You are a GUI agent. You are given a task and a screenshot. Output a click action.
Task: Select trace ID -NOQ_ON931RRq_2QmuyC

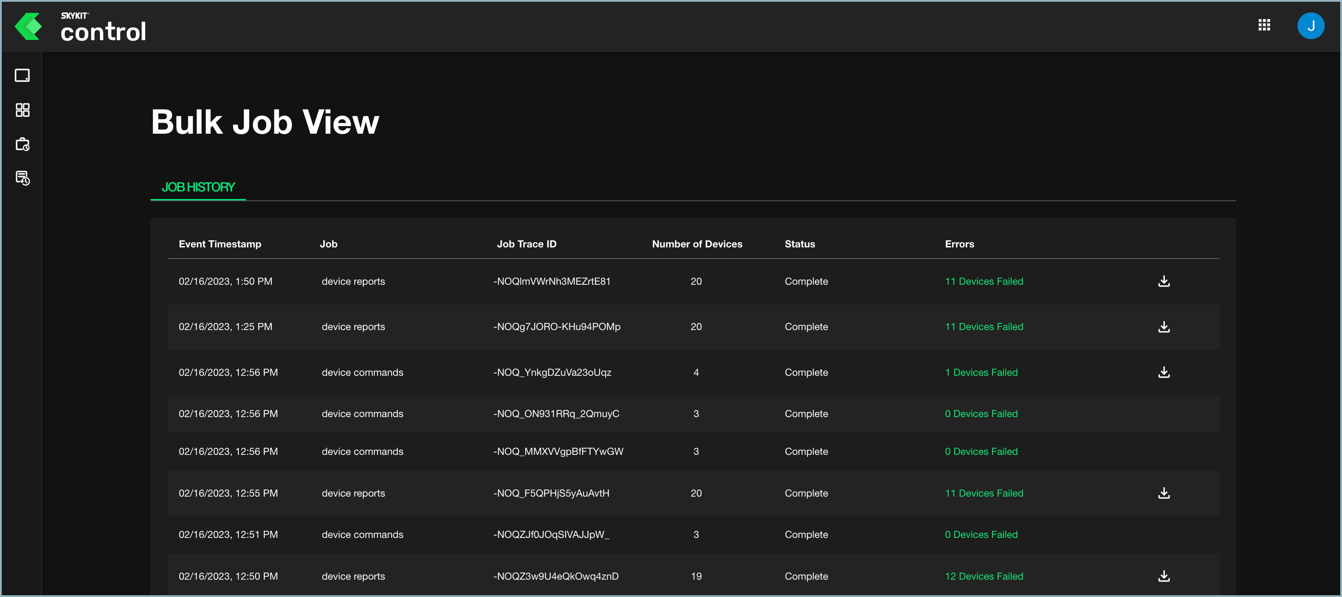[556, 414]
